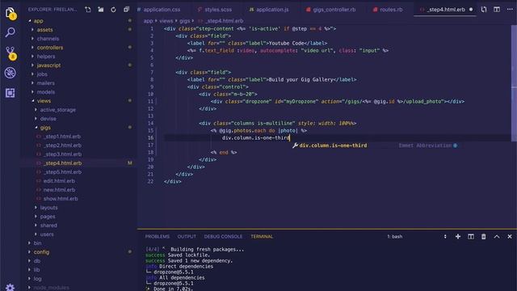
Task: Expand the layouts folder
Action: pyautogui.click(x=48, y=208)
